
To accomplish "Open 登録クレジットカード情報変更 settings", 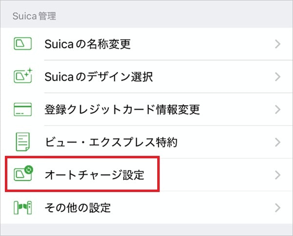I will coord(122,109).
